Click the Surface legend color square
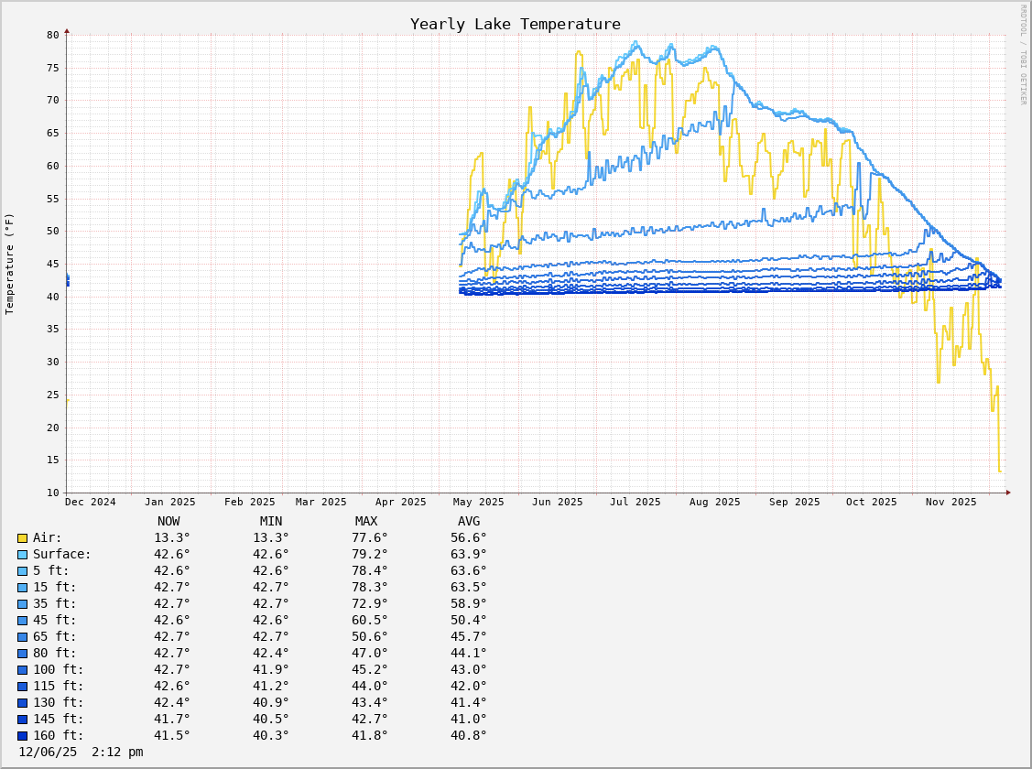The image size is (1032, 769). 22,555
